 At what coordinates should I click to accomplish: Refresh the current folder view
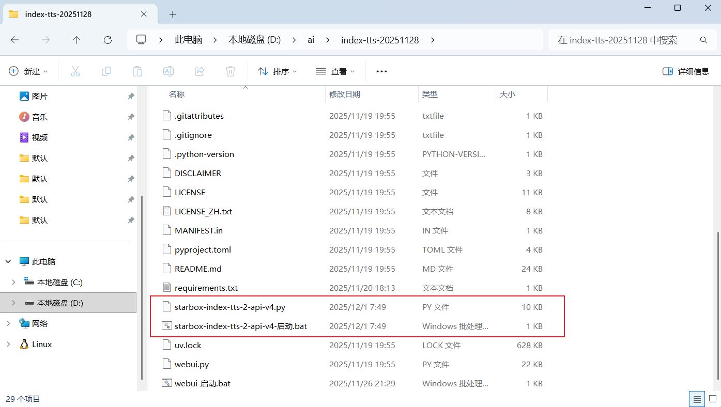point(108,40)
